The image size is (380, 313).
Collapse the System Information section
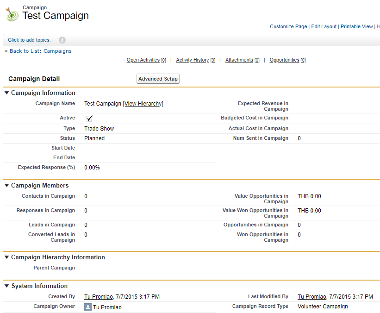click(6, 286)
